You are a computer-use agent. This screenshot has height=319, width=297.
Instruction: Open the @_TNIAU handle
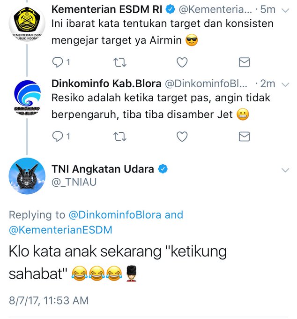point(74,182)
